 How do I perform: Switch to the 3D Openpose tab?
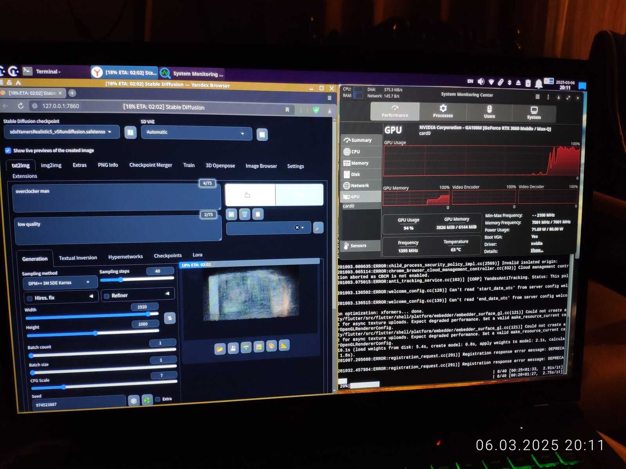click(220, 166)
